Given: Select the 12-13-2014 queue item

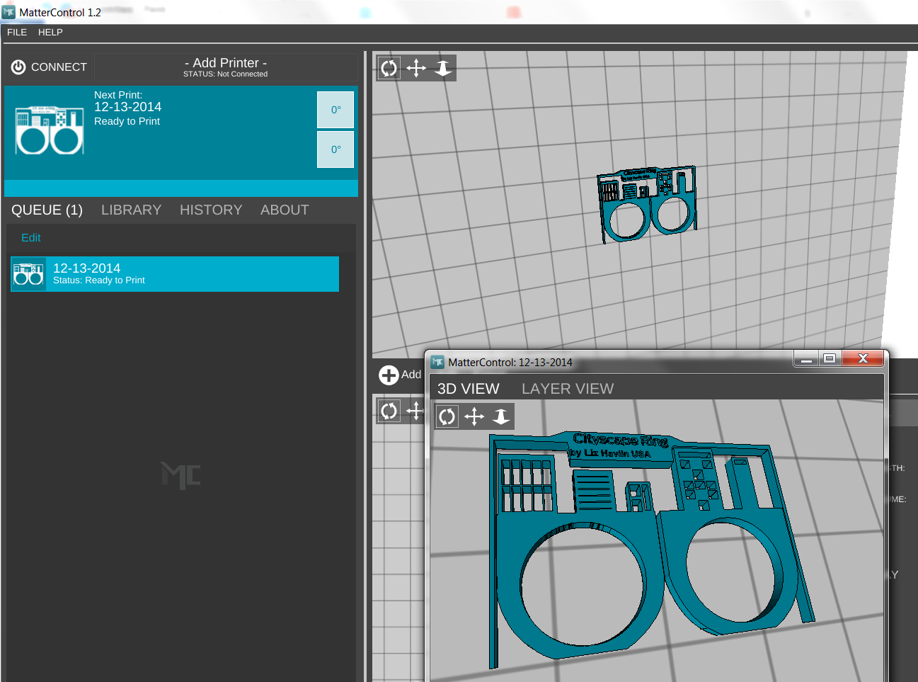Looking at the screenshot, I should tap(175, 274).
